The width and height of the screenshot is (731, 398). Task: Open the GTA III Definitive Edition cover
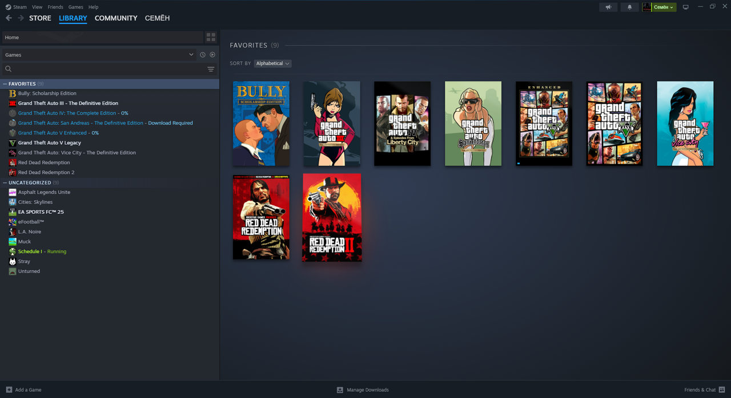[x=332, y=123]
